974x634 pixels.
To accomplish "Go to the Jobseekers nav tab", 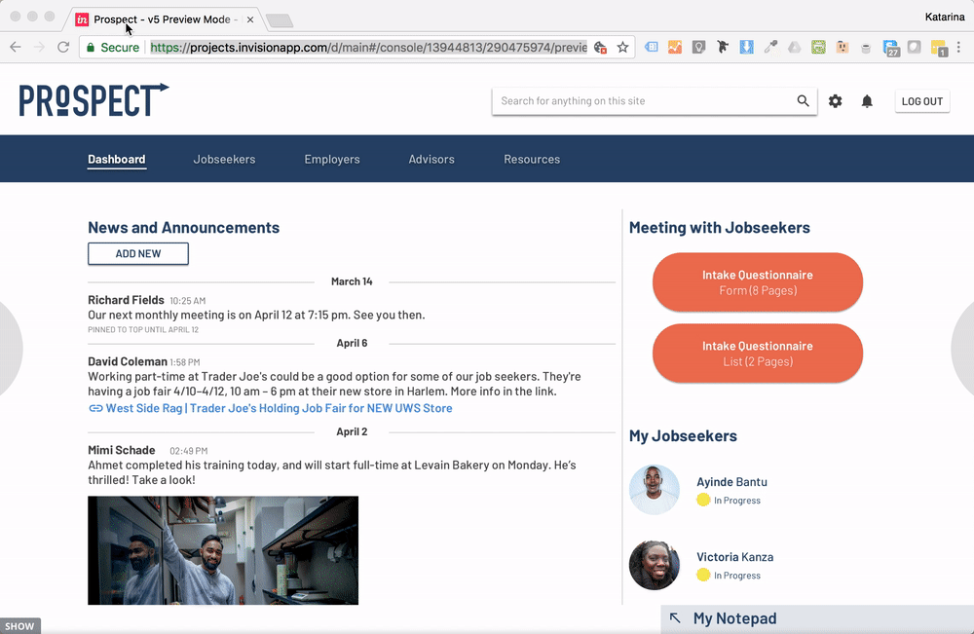I will coord(224,159).
